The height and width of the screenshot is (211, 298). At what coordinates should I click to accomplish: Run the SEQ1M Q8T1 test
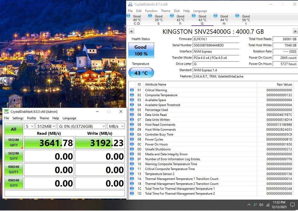(x=14, y=142)
